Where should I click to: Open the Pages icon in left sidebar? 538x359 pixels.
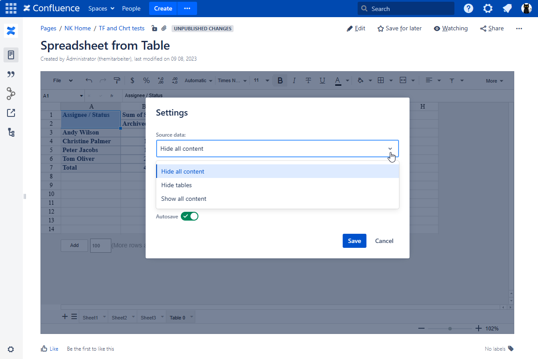point(11,55)
